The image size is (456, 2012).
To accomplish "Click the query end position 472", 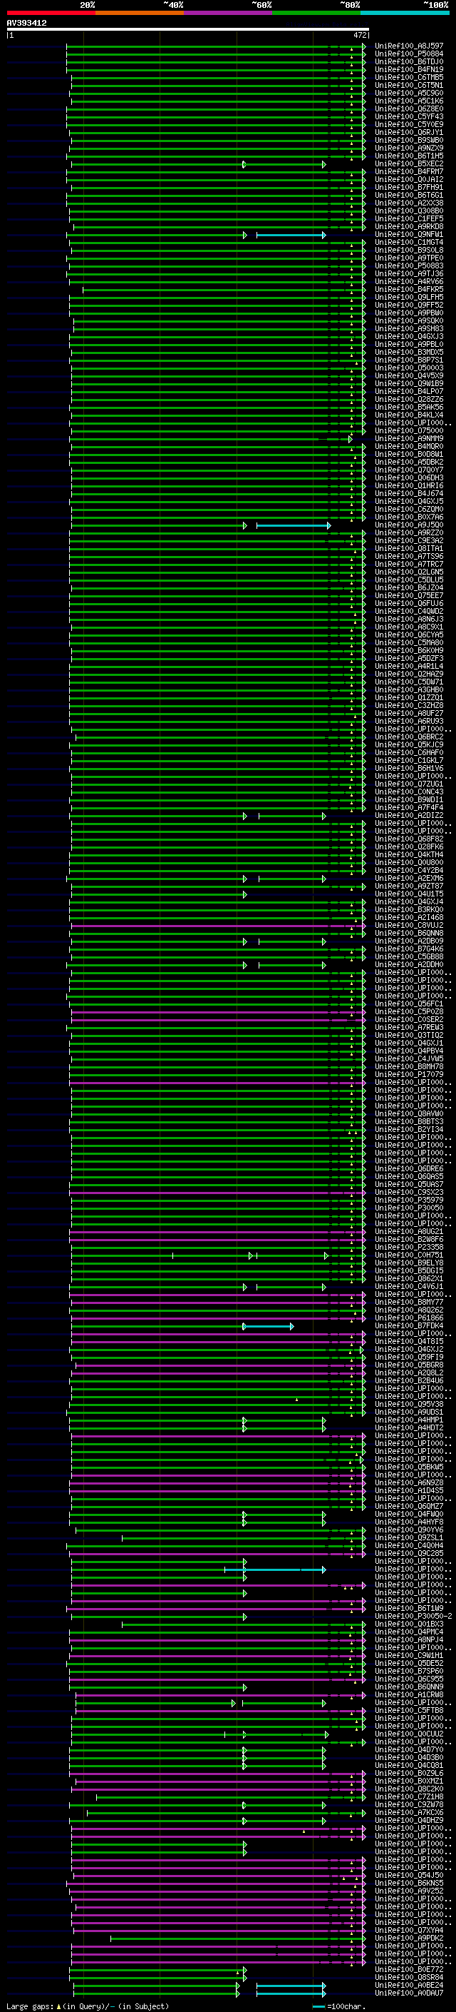I will 359,35.
